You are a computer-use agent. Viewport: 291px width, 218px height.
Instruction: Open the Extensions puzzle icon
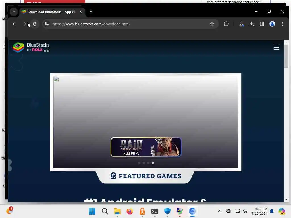pos(226,24)
